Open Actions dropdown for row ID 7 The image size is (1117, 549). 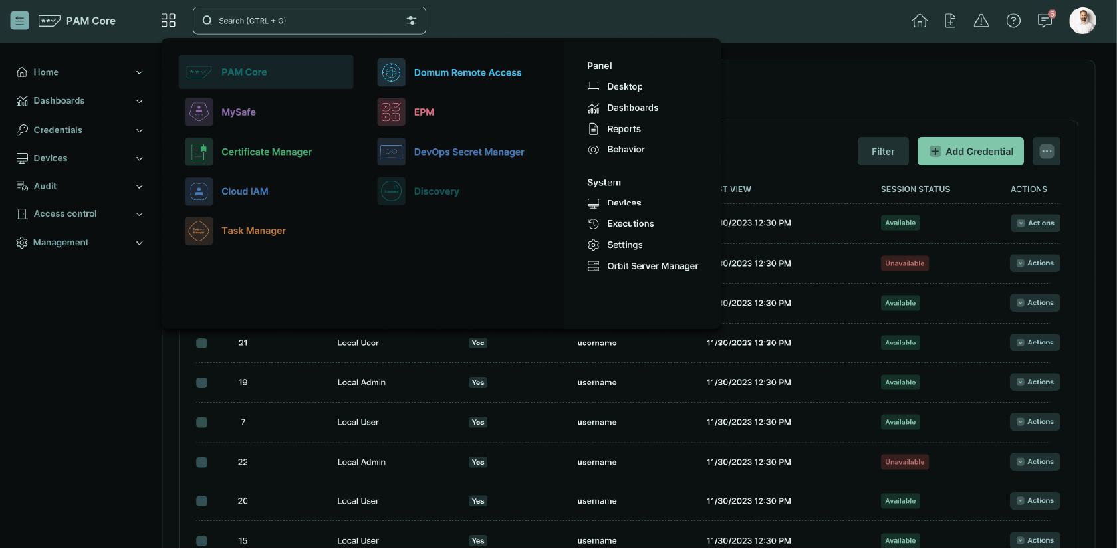point(1035,422)
